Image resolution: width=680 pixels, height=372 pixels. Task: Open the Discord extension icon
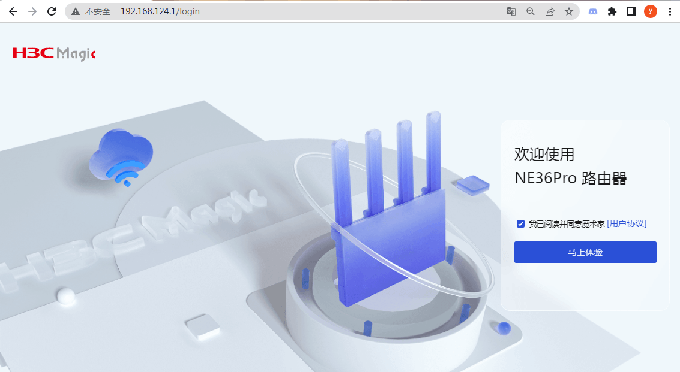tap(593, 11)
